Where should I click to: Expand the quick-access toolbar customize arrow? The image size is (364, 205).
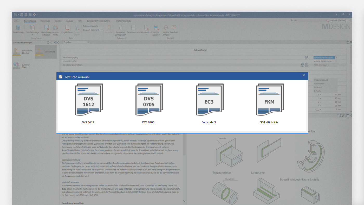[x=38, y=15]
